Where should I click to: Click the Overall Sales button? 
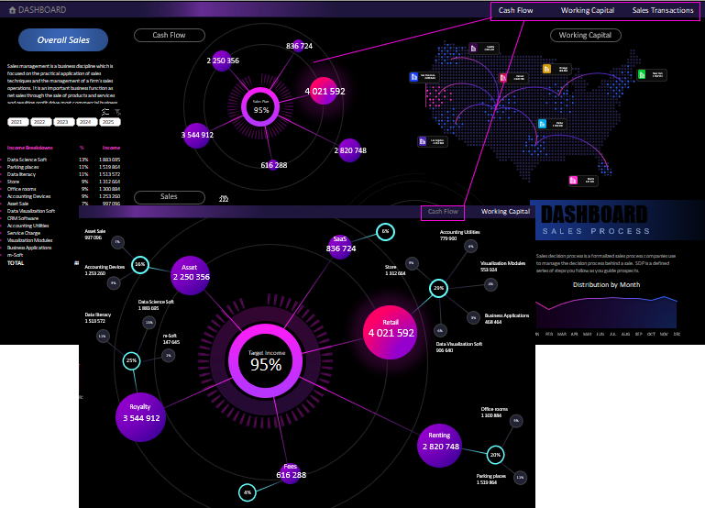[63, 40]
